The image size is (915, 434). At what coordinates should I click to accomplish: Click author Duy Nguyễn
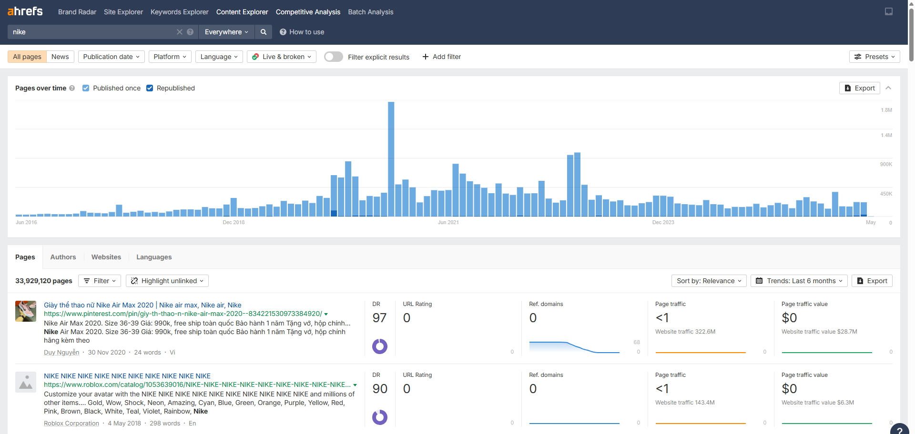click(x=61, y=352)
